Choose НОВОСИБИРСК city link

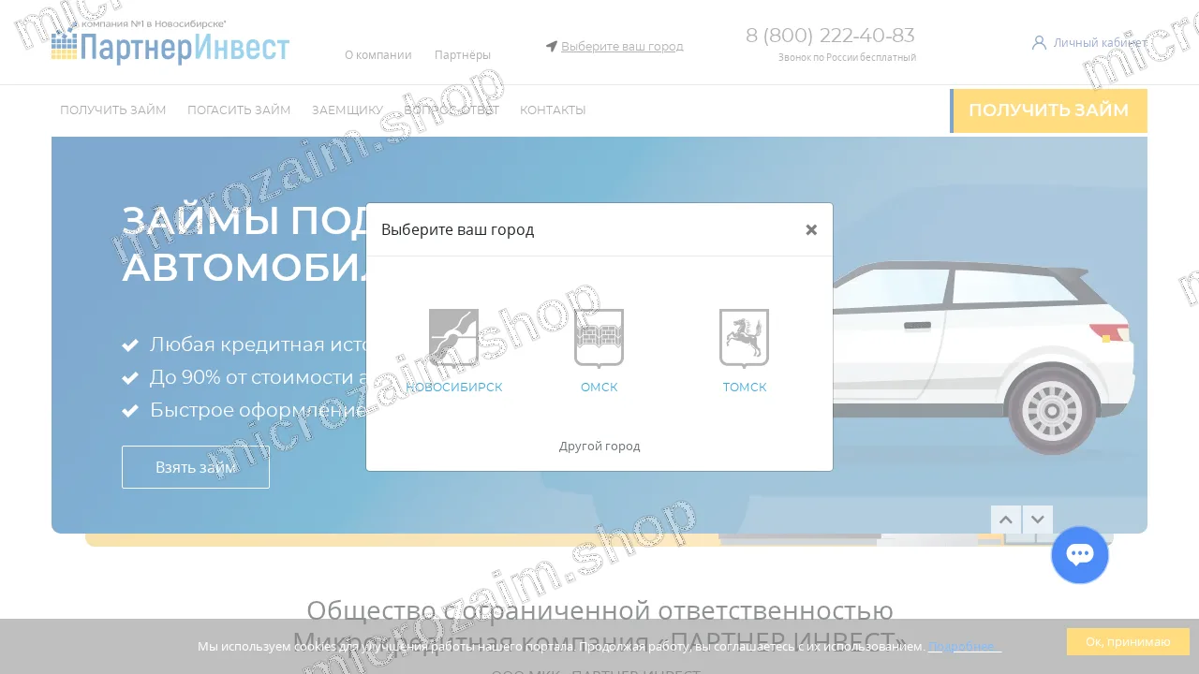pos(454,388)
